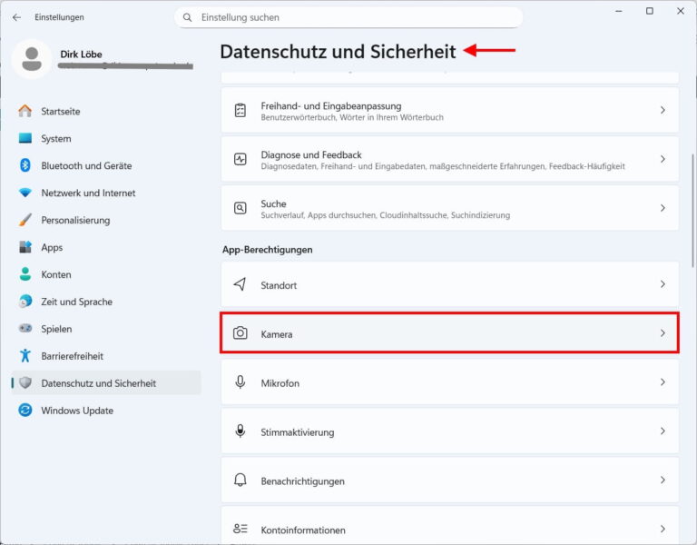Open the Standort permission label
This screenshot has height=545, width=697.
(x=279, y=285)
